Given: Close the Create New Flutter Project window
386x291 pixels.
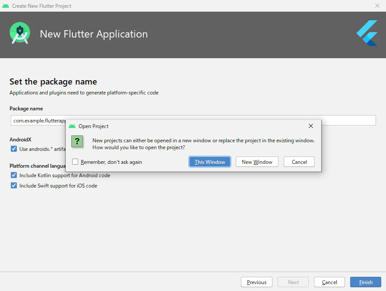Looking at the screenshot, I should tap(377, 6).
